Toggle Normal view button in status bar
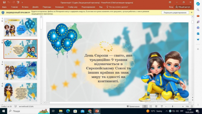The height and width of the screenshot is (114, 202). pos(145,106)
